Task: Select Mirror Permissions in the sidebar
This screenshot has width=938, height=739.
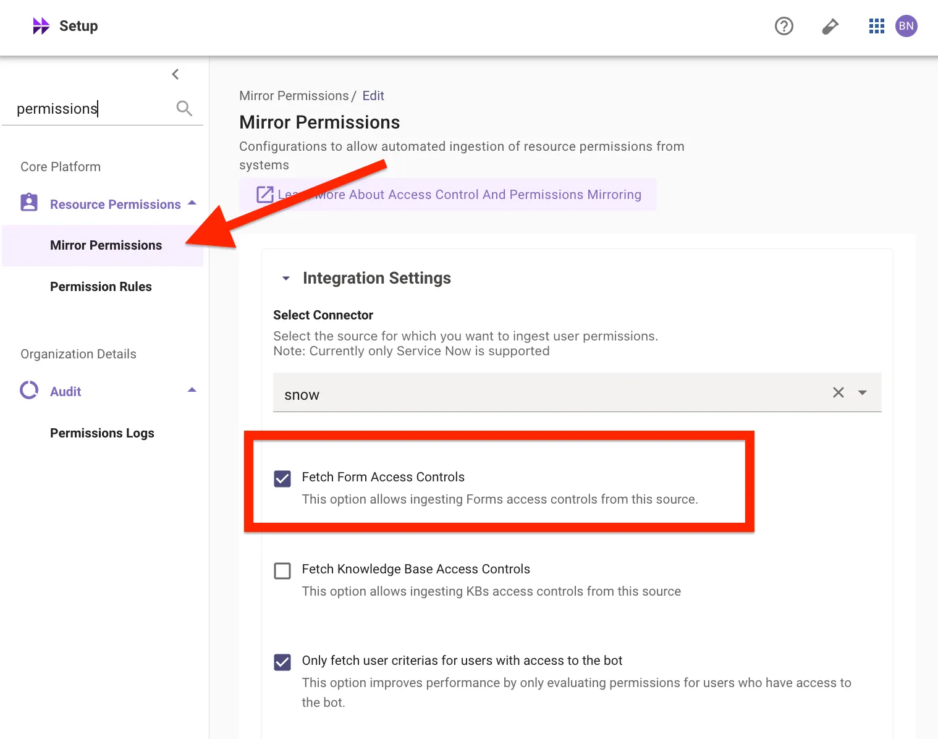Action: coord(103,245)
